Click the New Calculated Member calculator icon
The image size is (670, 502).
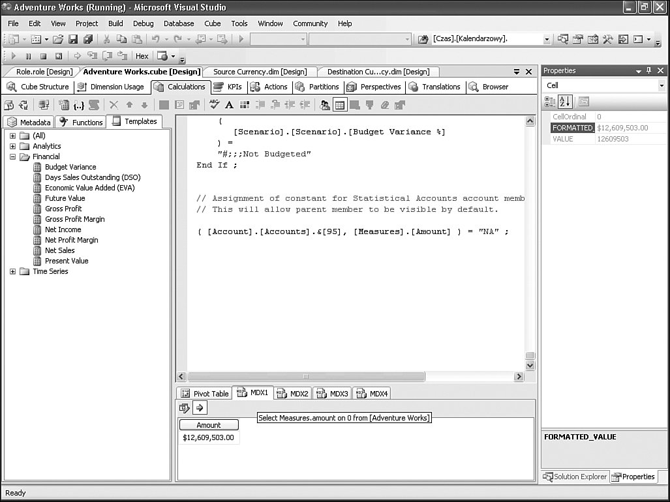[64, 105]
